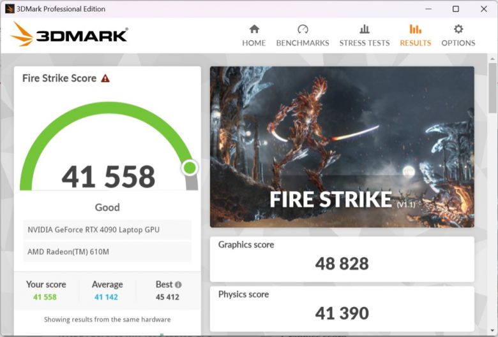Click the info icon next to Best
The image size is (498, 337).
pos(178,285)
